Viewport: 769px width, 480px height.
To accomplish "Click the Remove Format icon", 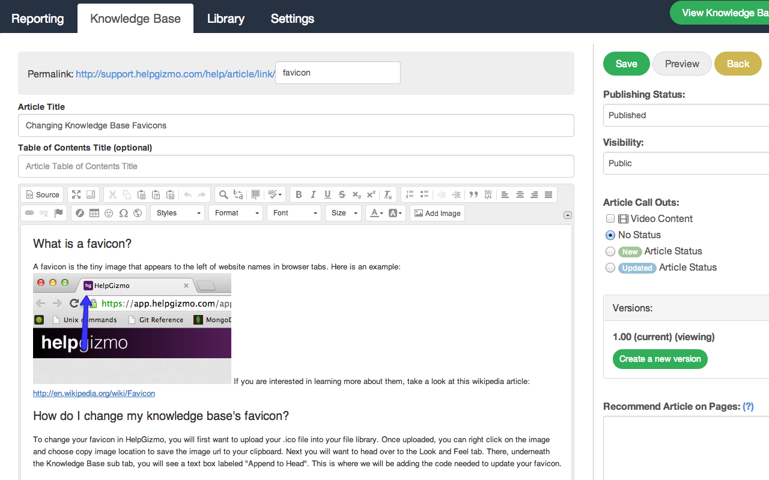I will tap(388, 194).
